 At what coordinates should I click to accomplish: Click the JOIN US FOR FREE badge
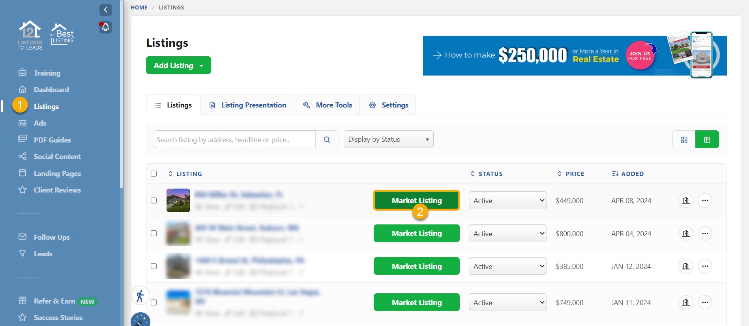pyautogui.click(x=640, y=56)
